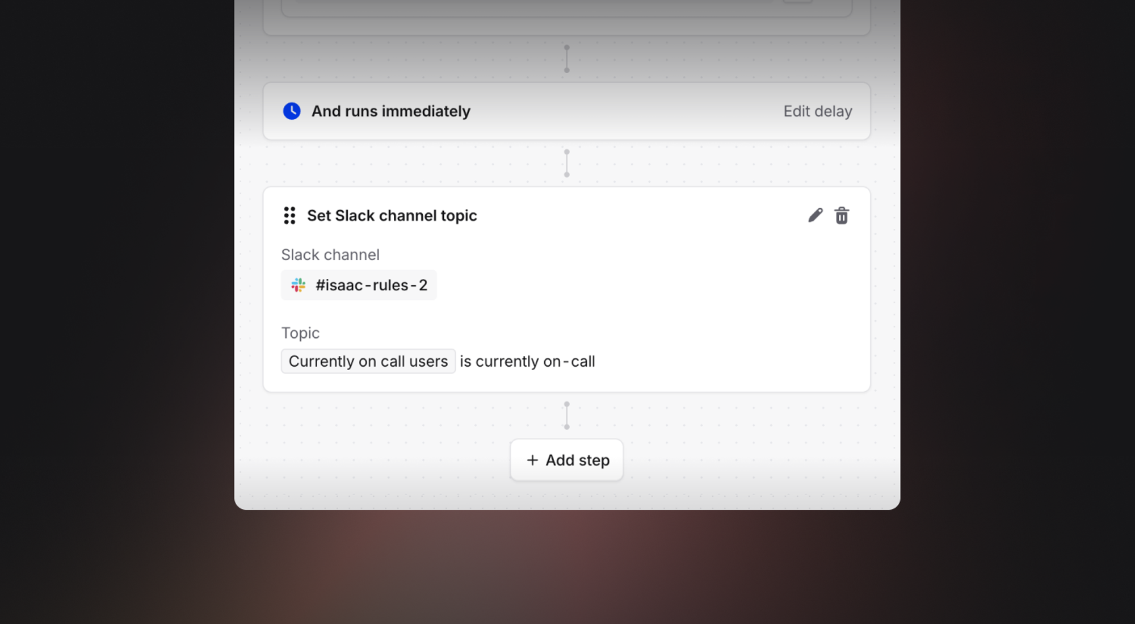Viewport: 1135px width, 624px height.
Task: Click the Slack channel field label
Action: (x=330, y=254)
